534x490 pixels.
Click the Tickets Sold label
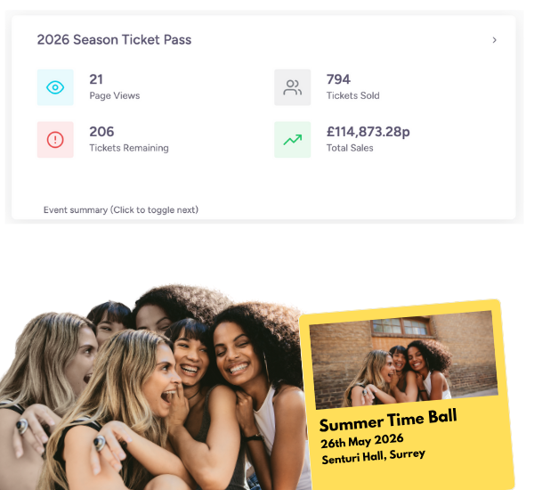coord(352,95)
